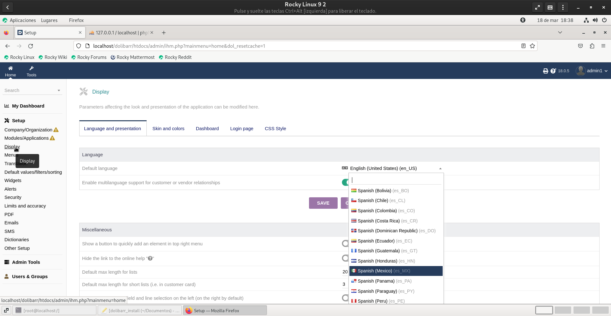Bookmark this page with the star icon
This screenshot has height=316, width=611.
[x=532, y=46]
